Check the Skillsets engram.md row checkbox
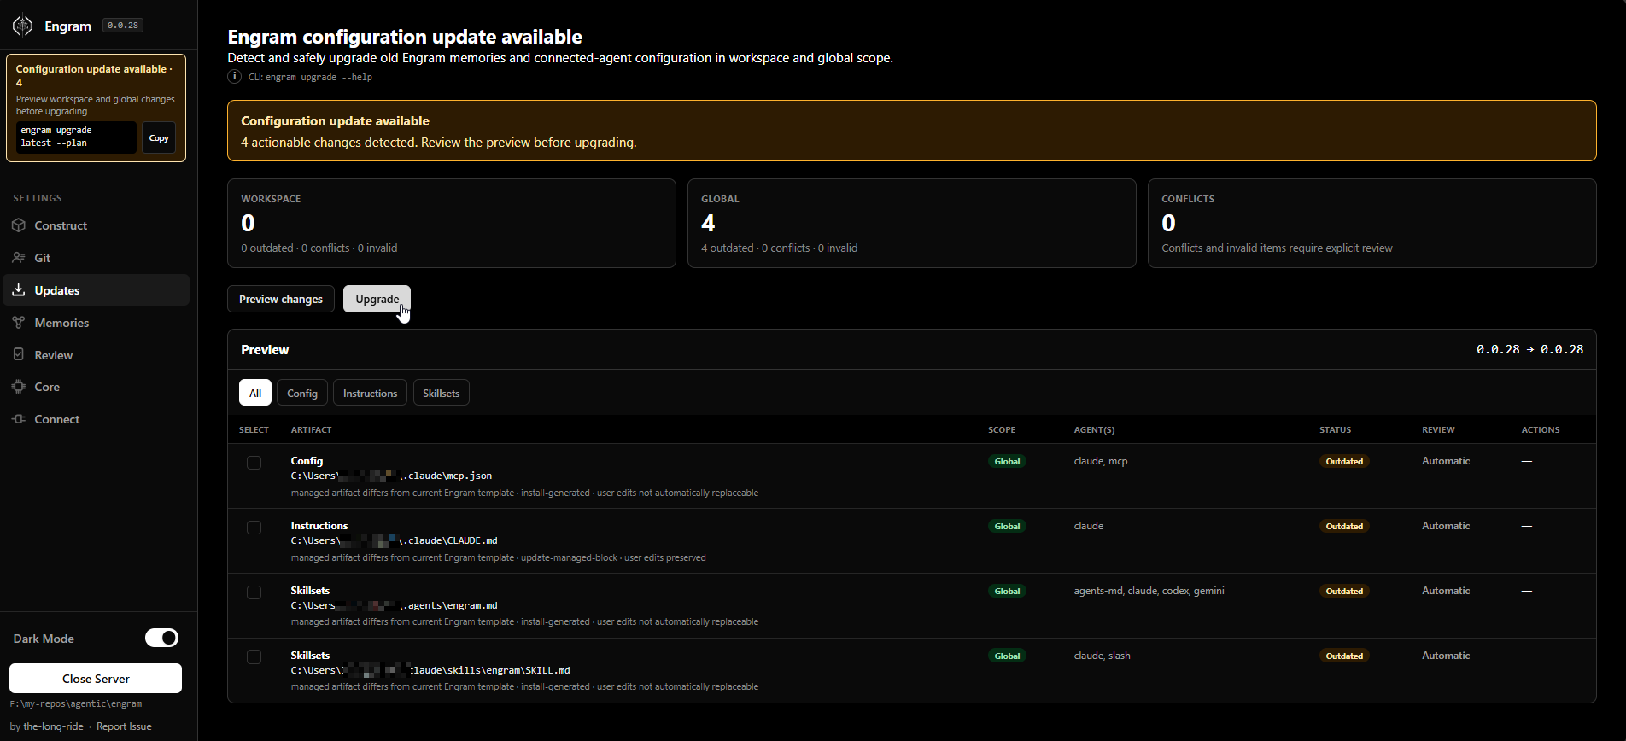Image resolution: width=1626 pixels, height=741 pixels. [254, 592]
